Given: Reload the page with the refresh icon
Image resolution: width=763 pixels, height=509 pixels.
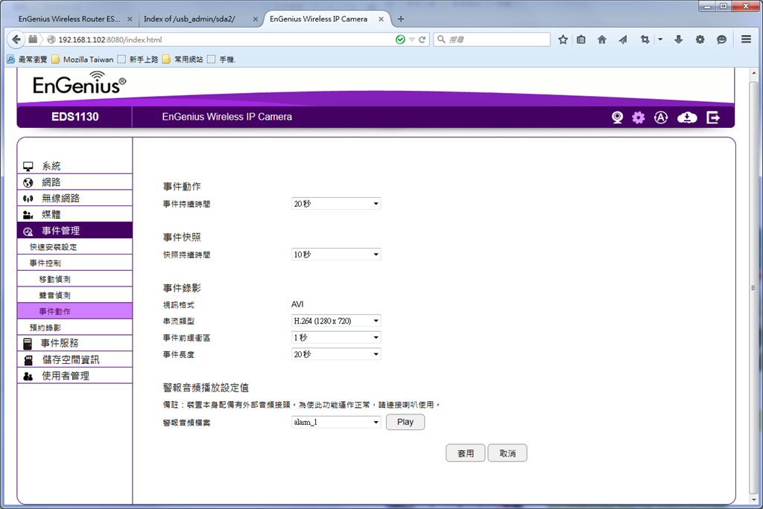Looking at the screenshot, I should (x=422, y=39).
